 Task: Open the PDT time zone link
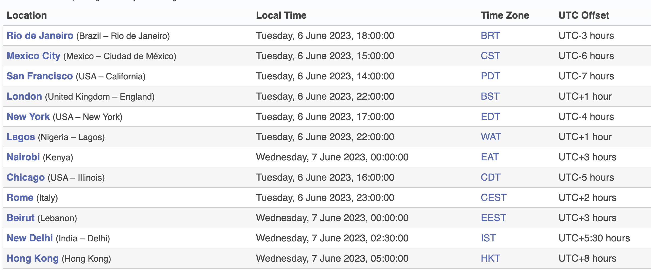coord(491,76)
